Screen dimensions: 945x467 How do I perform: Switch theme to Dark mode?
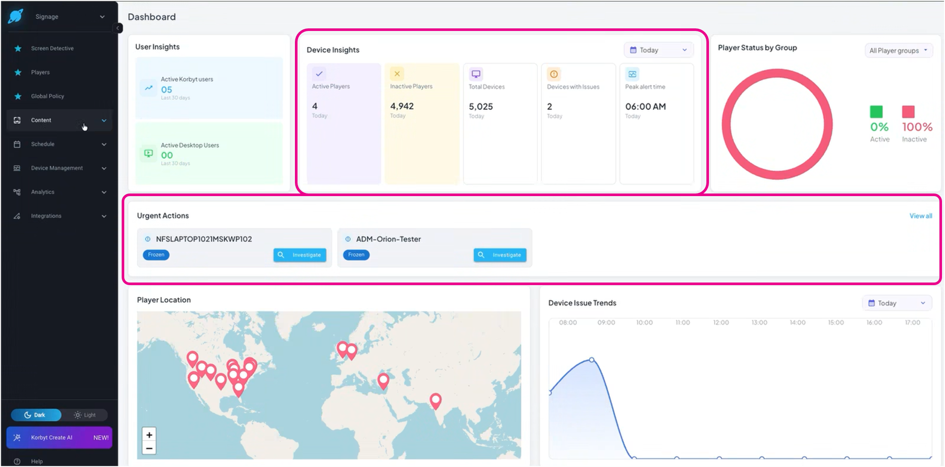36,415
